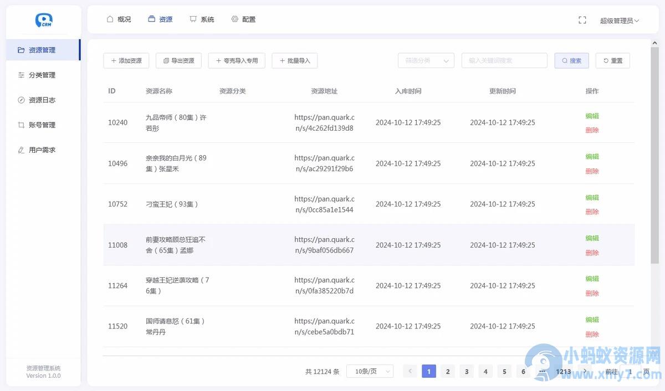This screenshot has width=665, height=391.
Task: Click 资源地址 column header
Action: [324, 91]
